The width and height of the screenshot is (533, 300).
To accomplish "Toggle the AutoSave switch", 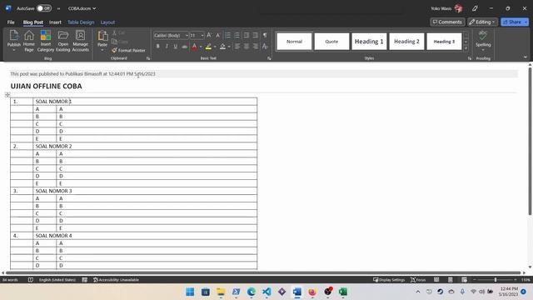I will coord(44,8).
